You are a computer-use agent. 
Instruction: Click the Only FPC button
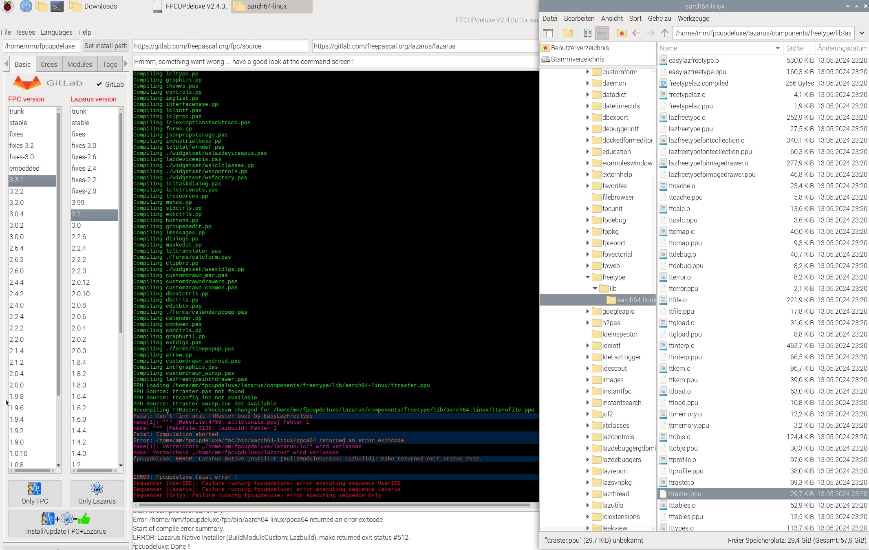(x=35, y=493)
